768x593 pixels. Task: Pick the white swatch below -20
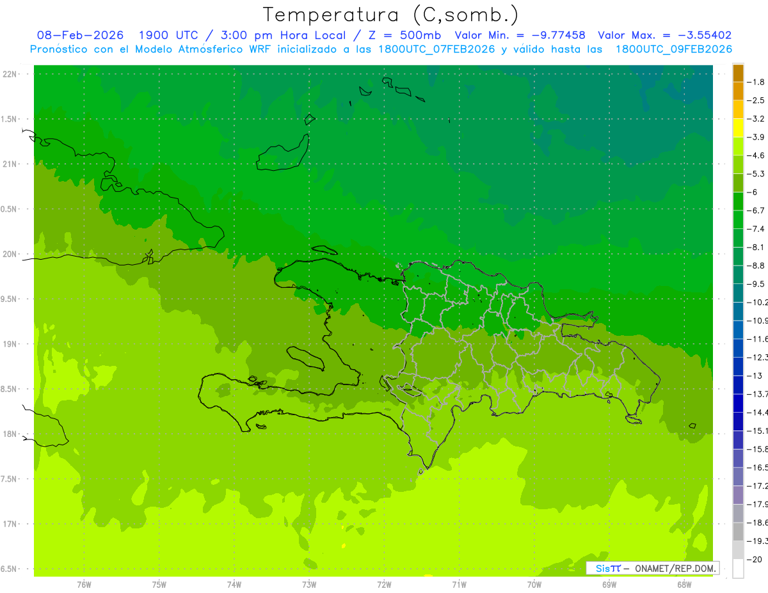738,569
